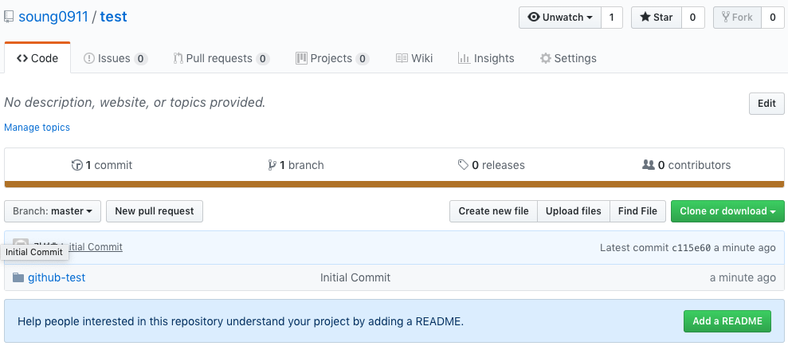
Task: Open the Issues tab
Action: click(115, 58)
